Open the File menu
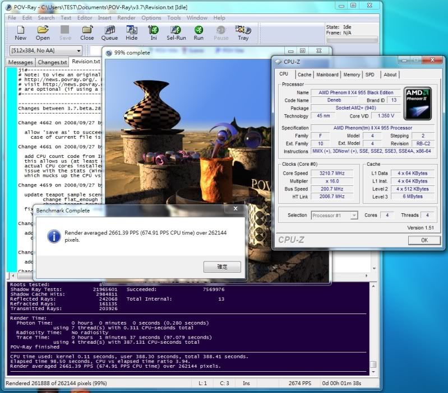 tap(12, 18)
